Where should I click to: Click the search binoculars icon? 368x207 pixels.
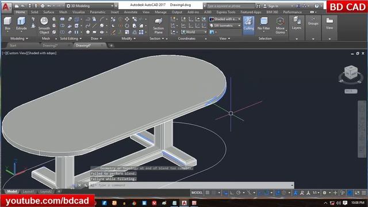(x=258, y=6)
